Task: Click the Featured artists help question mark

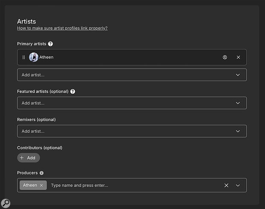Action: click(x=73, y=91)
